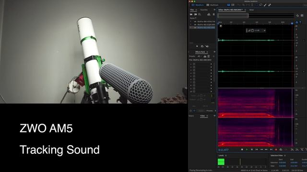Image resolution: width=307 pixels, height=172 pixels.
Task: Toggle the spectral pitch display icon
Action: click(x=233, y=5)
